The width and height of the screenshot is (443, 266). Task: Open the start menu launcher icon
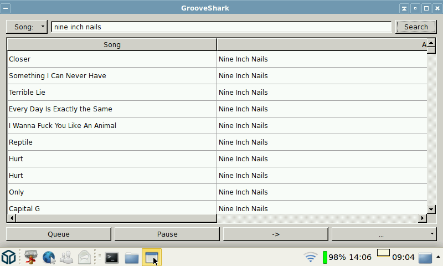(x=8, y=257)
